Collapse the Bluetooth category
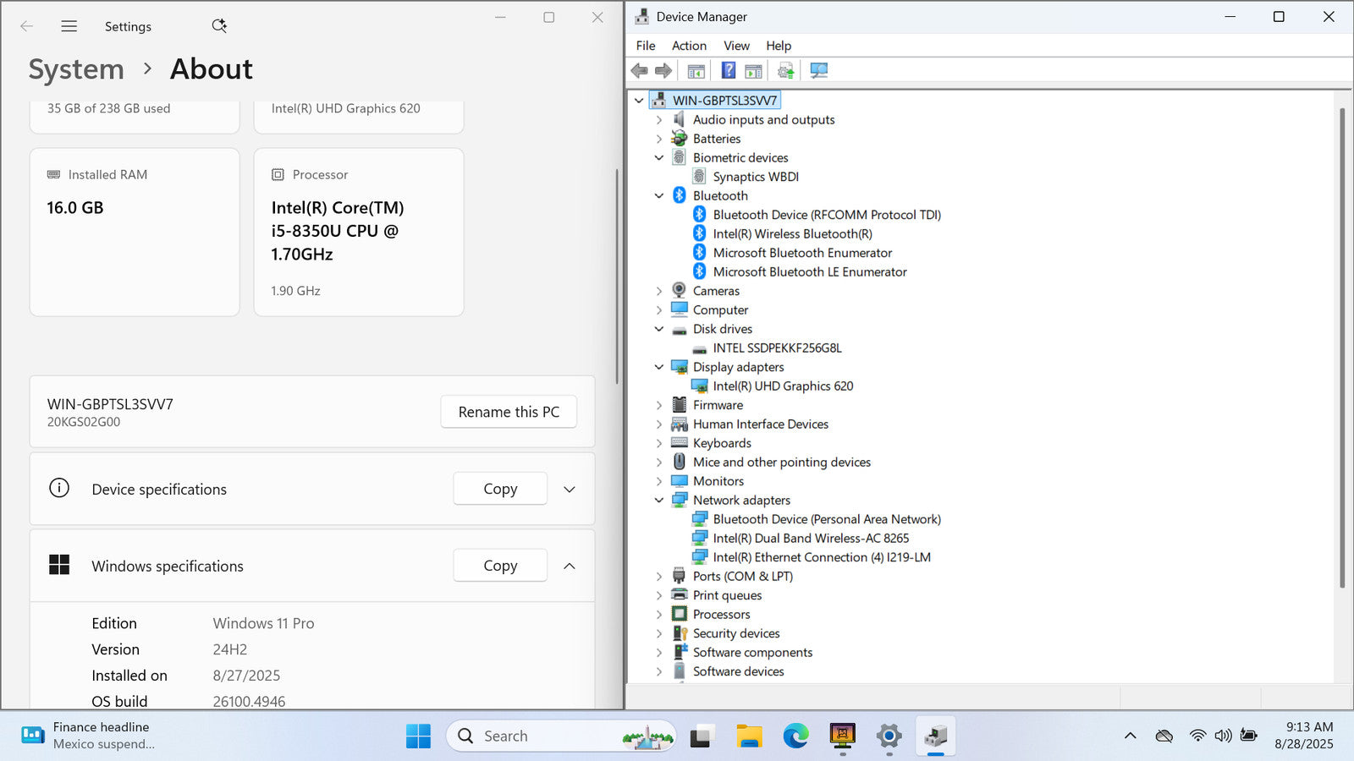This screenshot has height=761, width=1354. [659, 196]
